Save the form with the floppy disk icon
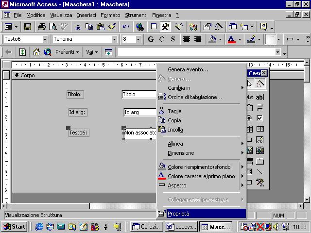This screenshot has width=311, height=233. 28,27
